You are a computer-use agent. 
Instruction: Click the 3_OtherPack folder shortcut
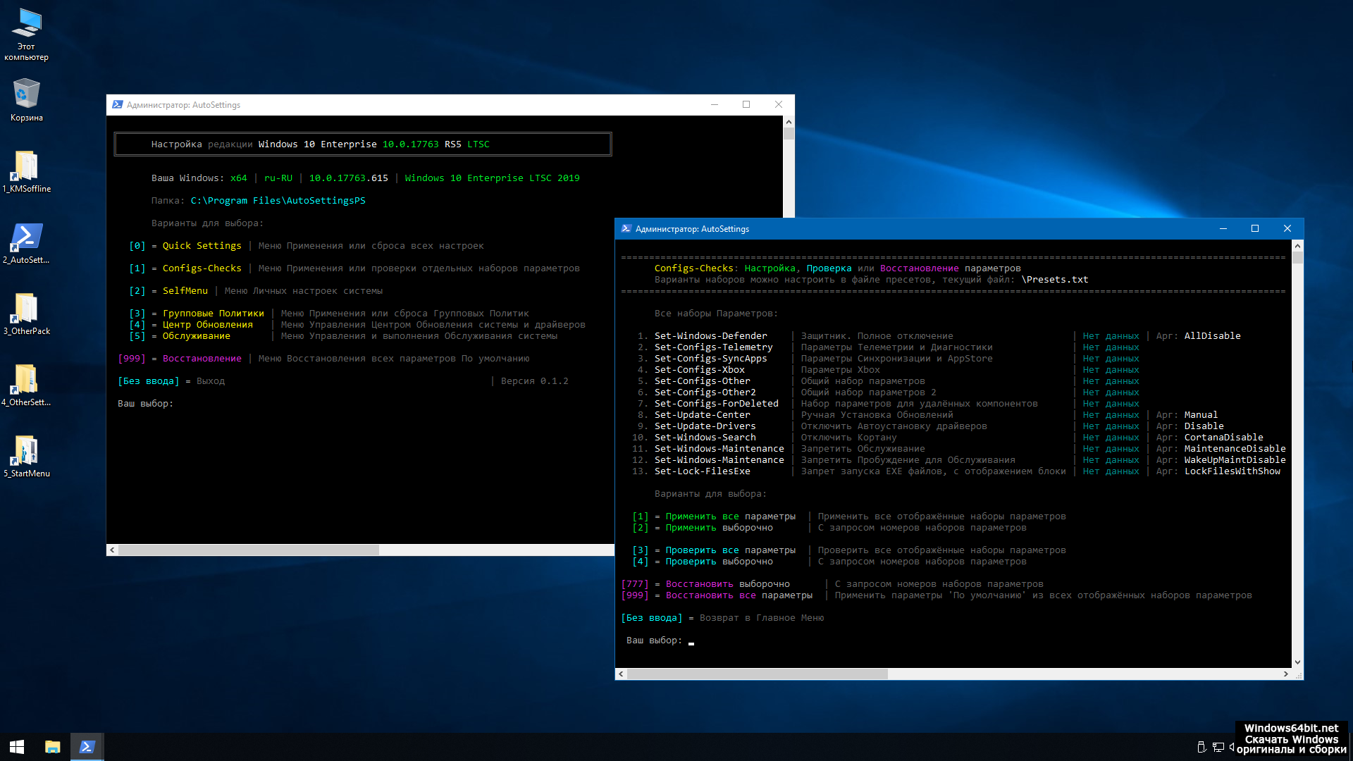coord(26,310)
